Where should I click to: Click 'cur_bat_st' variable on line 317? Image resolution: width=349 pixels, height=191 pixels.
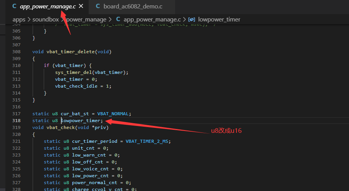pos(75,114)
